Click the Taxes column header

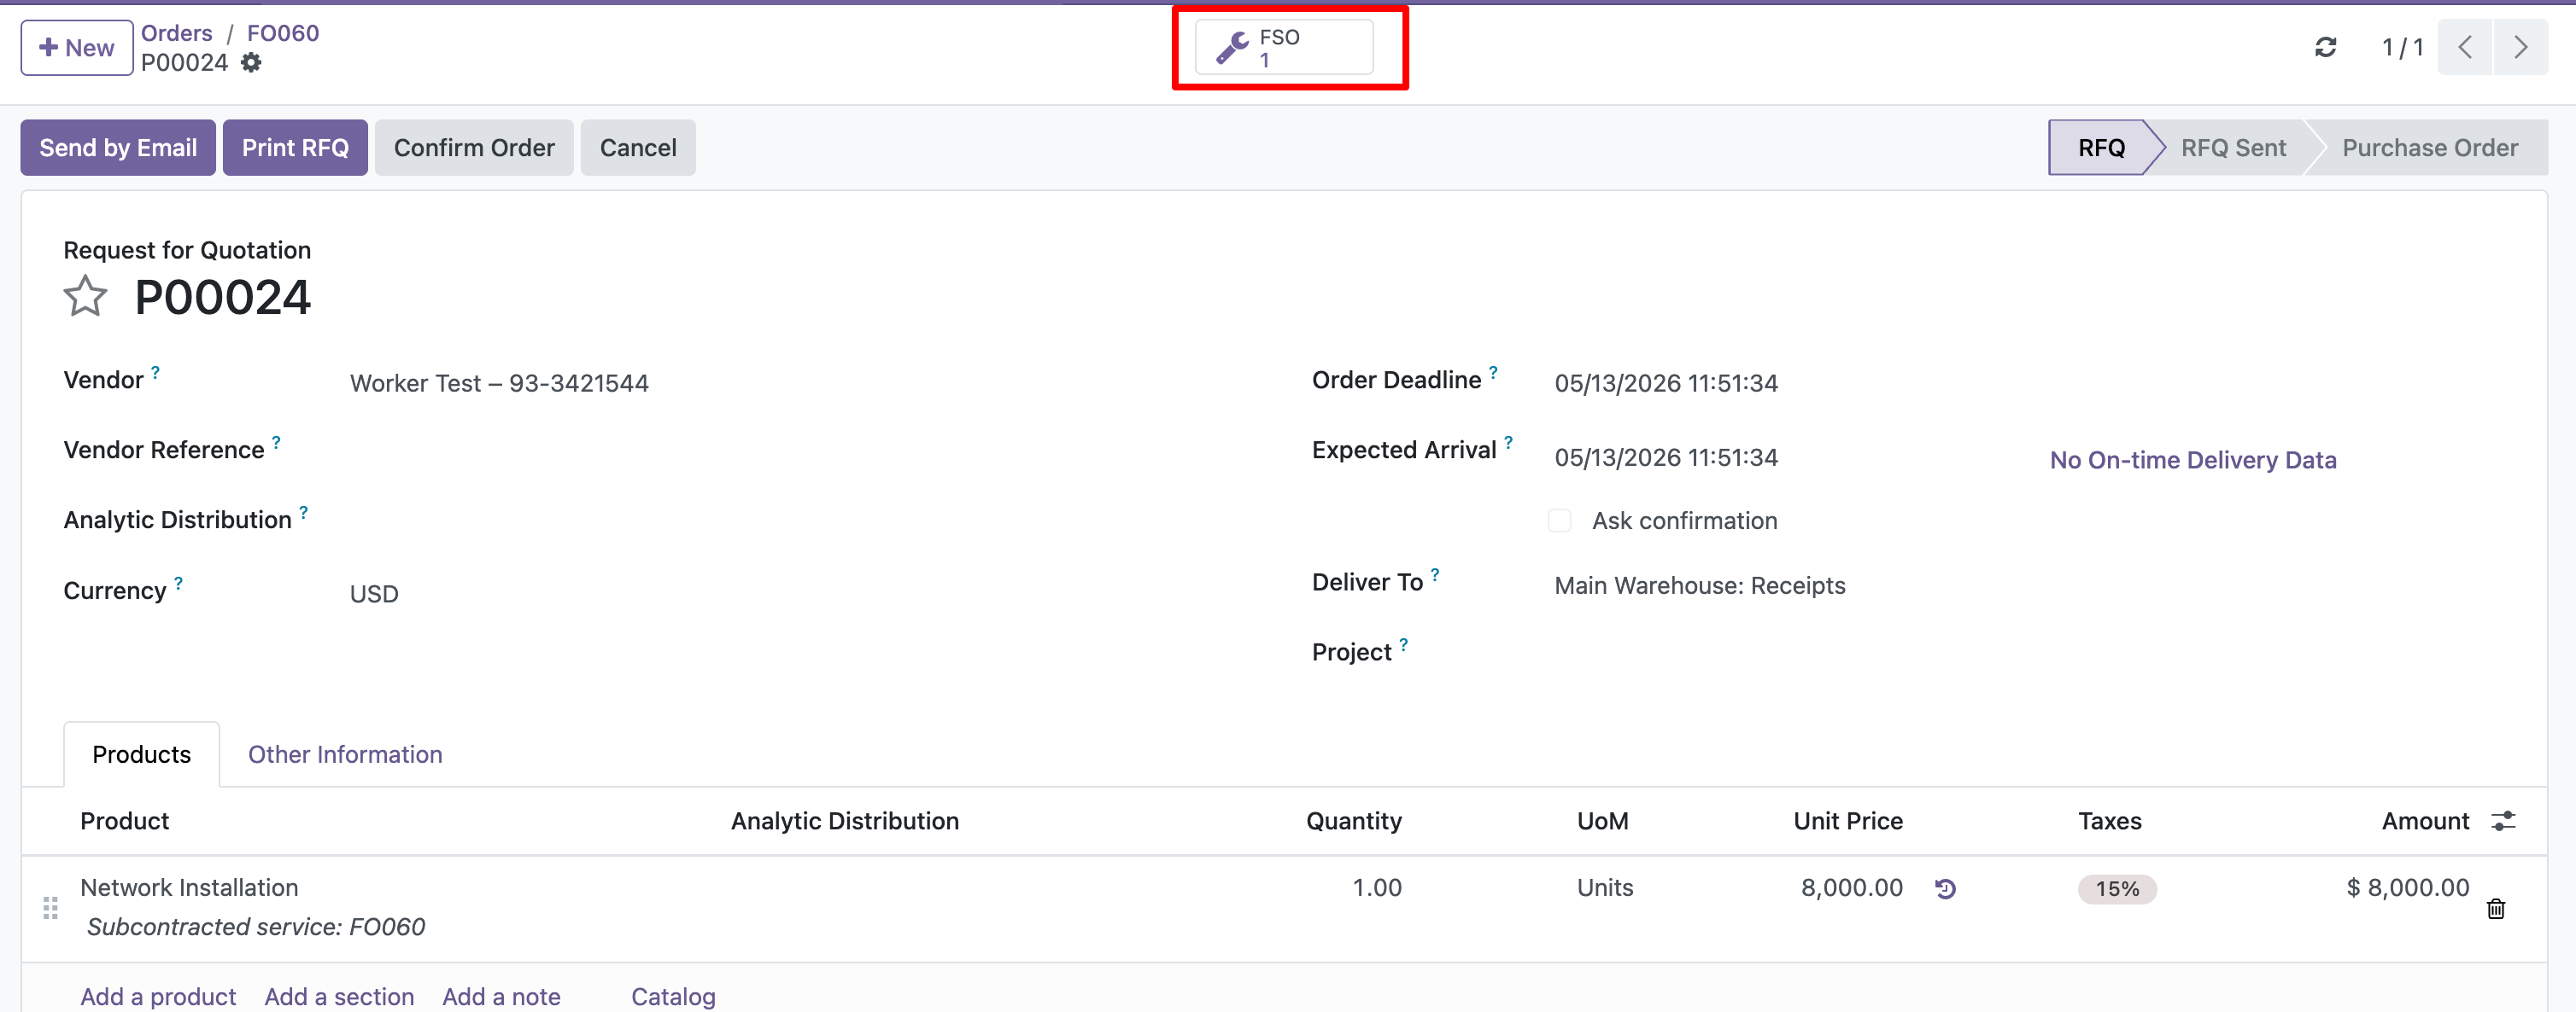[x=2109, y=821]
